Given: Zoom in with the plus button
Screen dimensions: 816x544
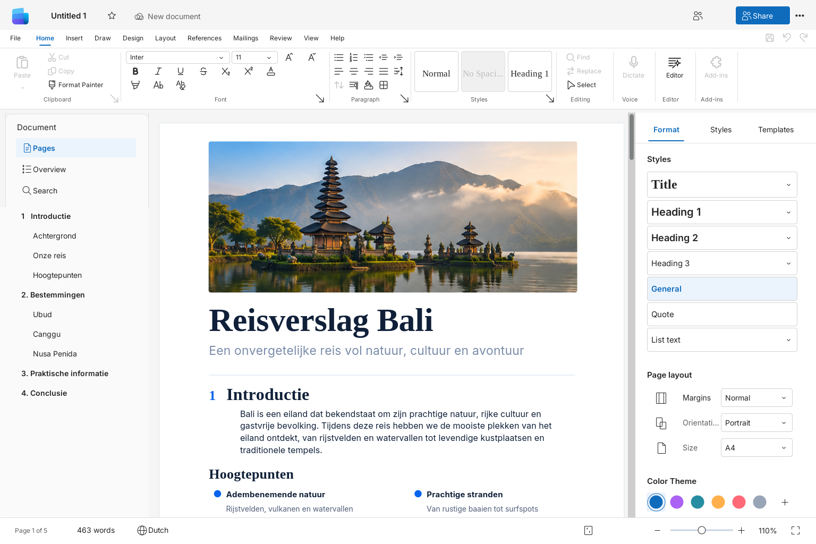Looking at the screenshot, I should click(x=742, y=530).
